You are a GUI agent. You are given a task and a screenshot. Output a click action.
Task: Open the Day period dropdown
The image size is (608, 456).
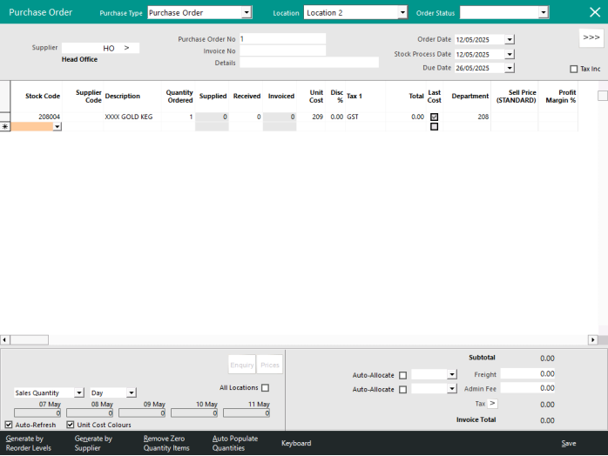click(132, 392)
